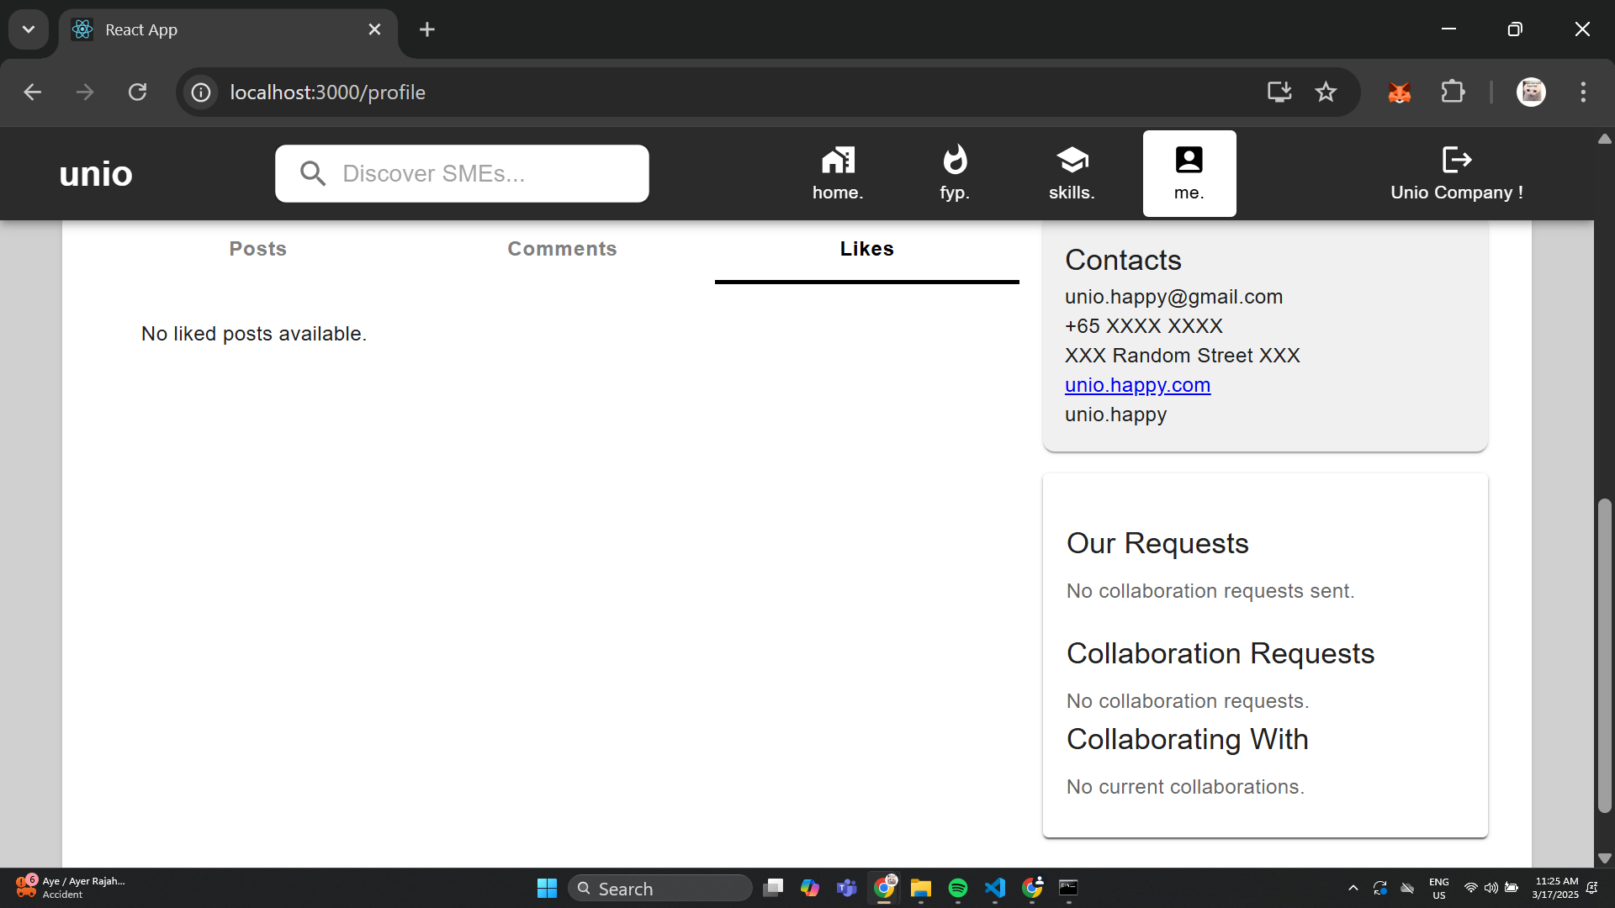The height and width of the screenshot is (908, 1615).
Task: Open the home page icon
Action: [x=838, y=160]
